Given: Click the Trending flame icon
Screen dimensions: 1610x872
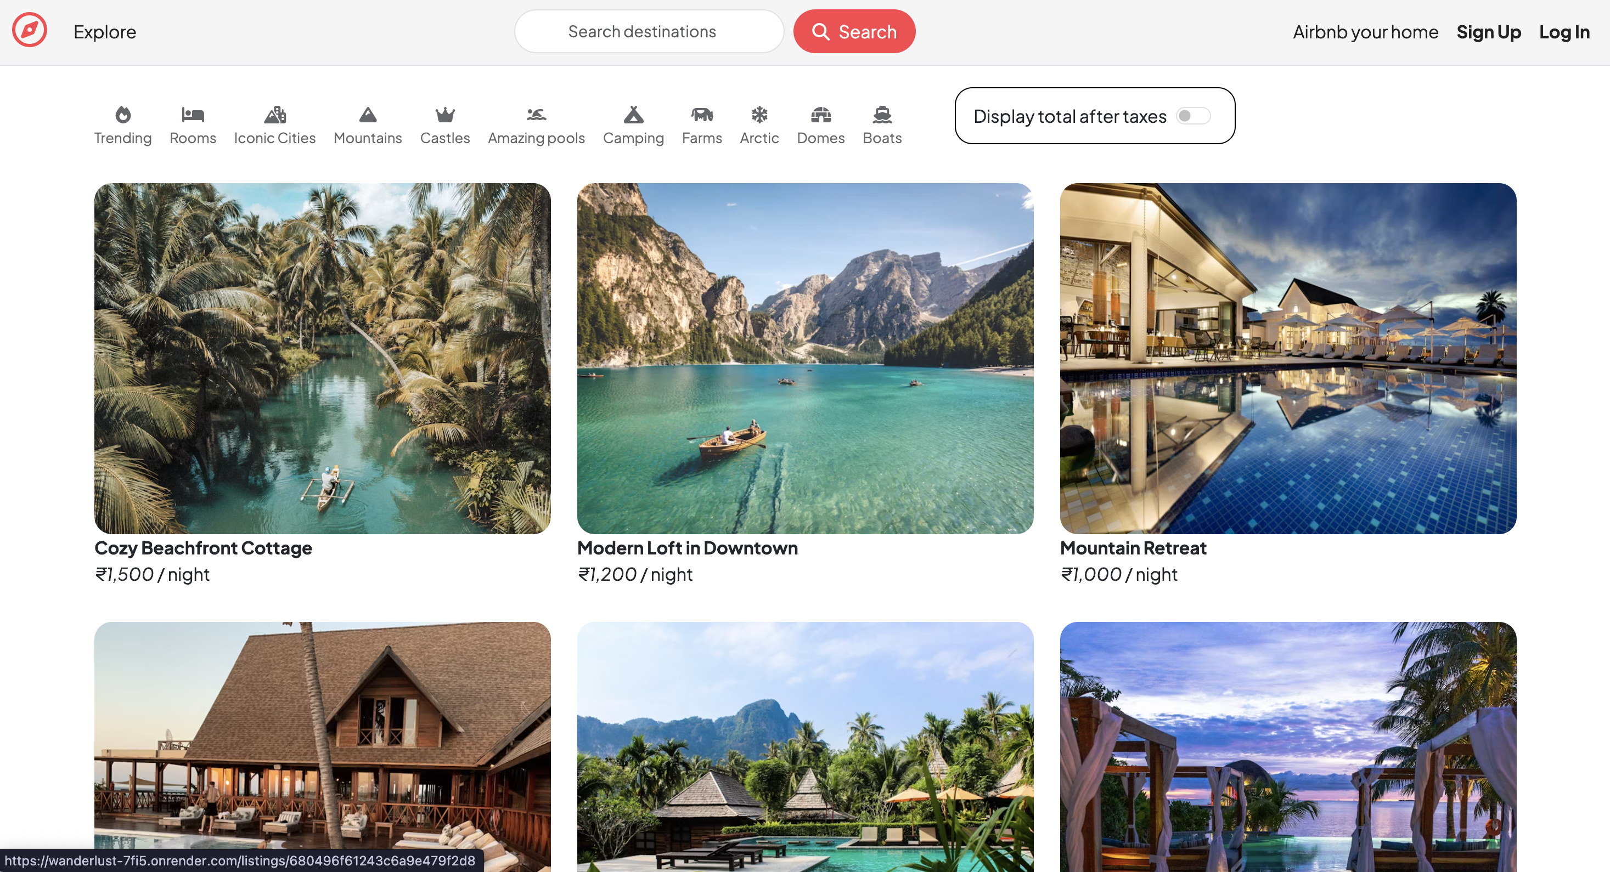Looking at the screenshot, I should (x=123, y=115).
